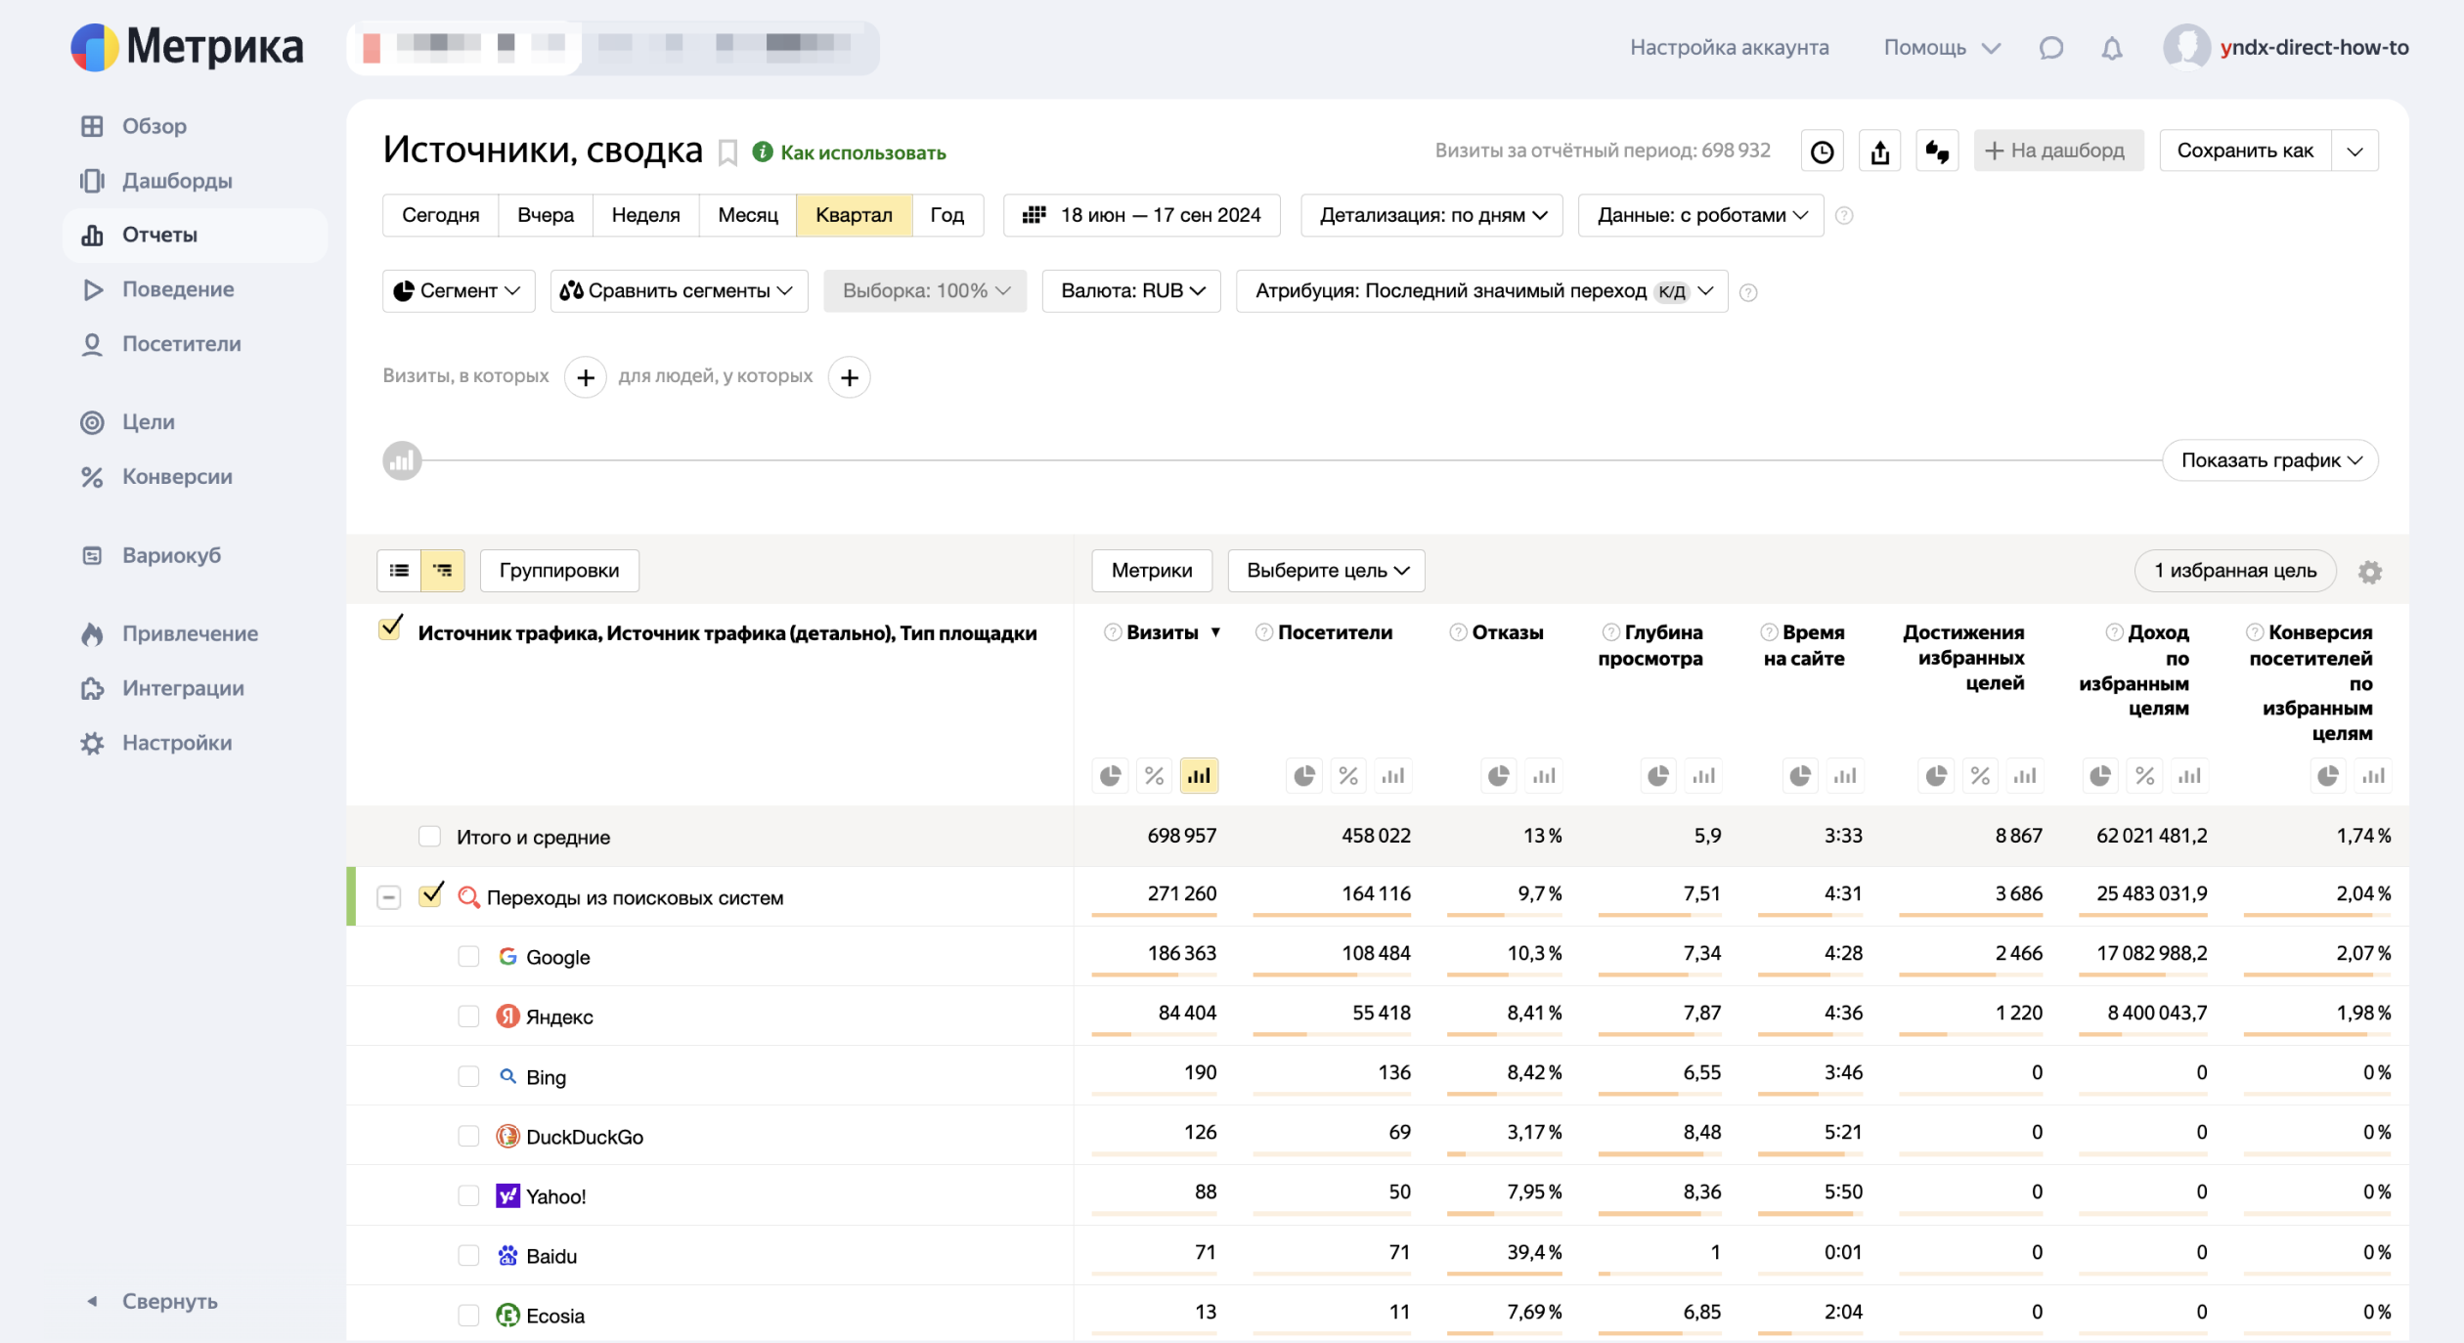Check the Google row checkbox
This screenshot has width=2464, height=1343.
[468, 957]
